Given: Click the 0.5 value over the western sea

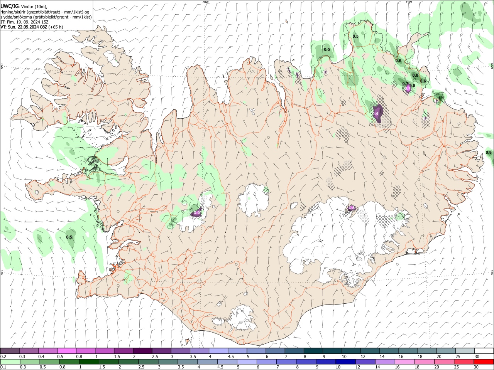Looking at the screenshot, I should [69, 237].
